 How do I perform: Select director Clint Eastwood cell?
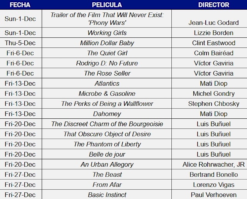213,43
